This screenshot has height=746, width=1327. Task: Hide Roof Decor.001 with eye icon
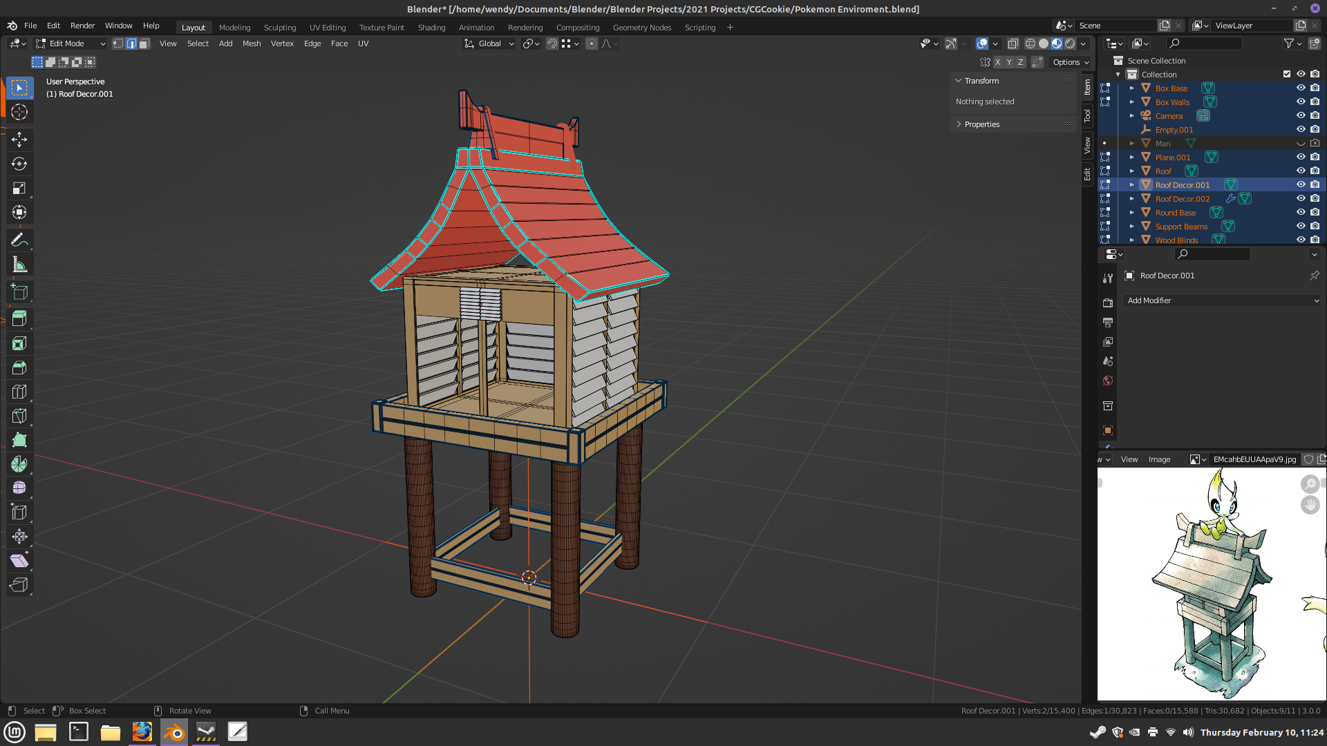tap(1300, 184)
